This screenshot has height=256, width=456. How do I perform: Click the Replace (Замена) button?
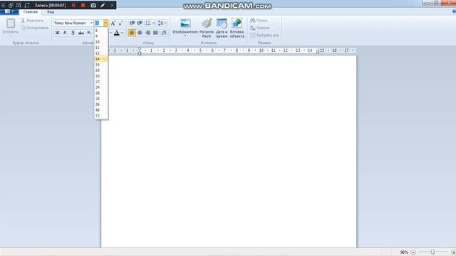(x=260, y=28)
